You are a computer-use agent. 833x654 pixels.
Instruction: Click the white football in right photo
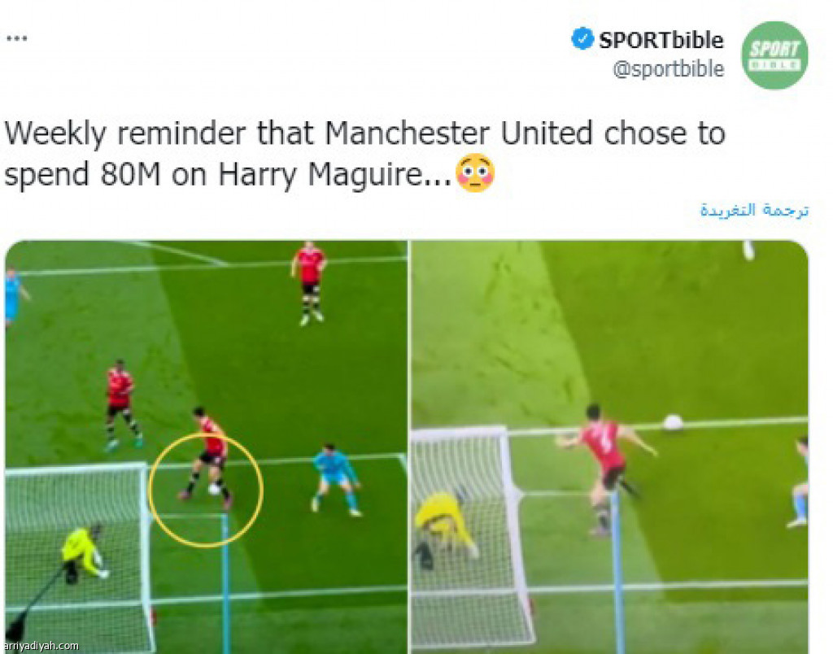pyautogui.click(x=673, y=422)
